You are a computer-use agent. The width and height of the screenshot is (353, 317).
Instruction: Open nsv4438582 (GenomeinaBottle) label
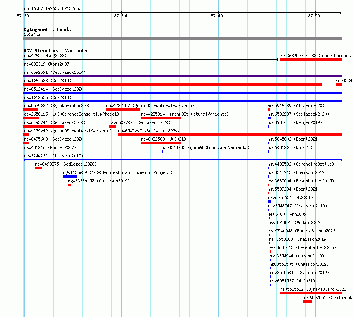tap(301, 164)
